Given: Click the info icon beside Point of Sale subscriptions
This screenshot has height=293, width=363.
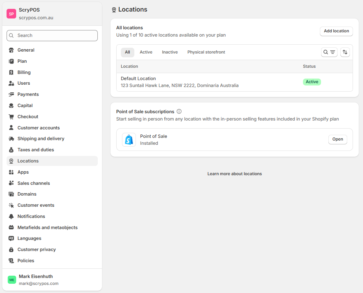Looking at the screenshot, I should point(179,111).
